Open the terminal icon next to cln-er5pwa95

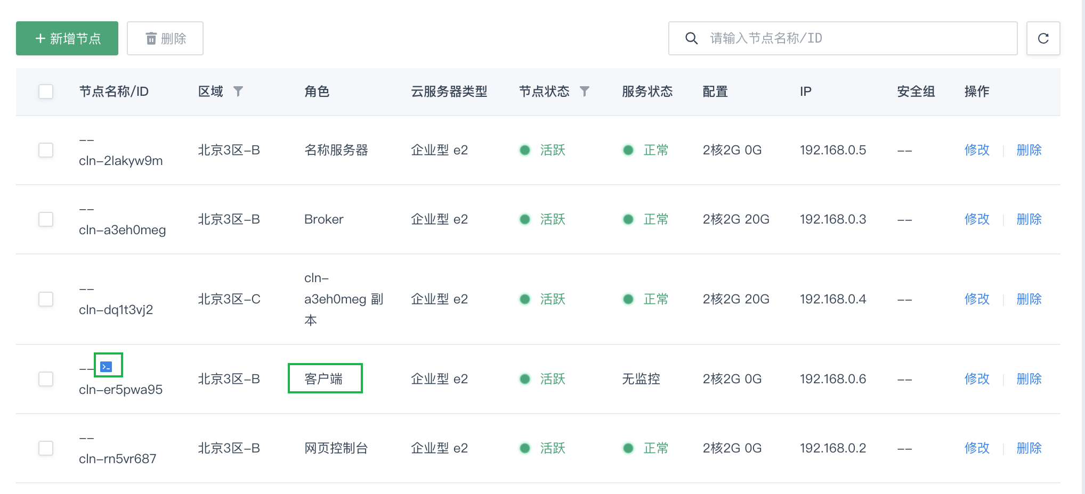click(x=106, y=365)
